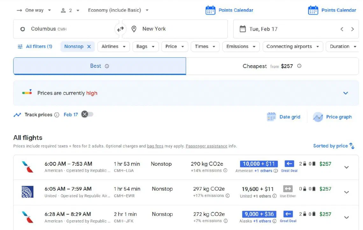The height and width of the screenshot is (230, 363).
Task: Click the 9,000 + $36 points badge
Action: pyautogui.click(x=259, y=214)
